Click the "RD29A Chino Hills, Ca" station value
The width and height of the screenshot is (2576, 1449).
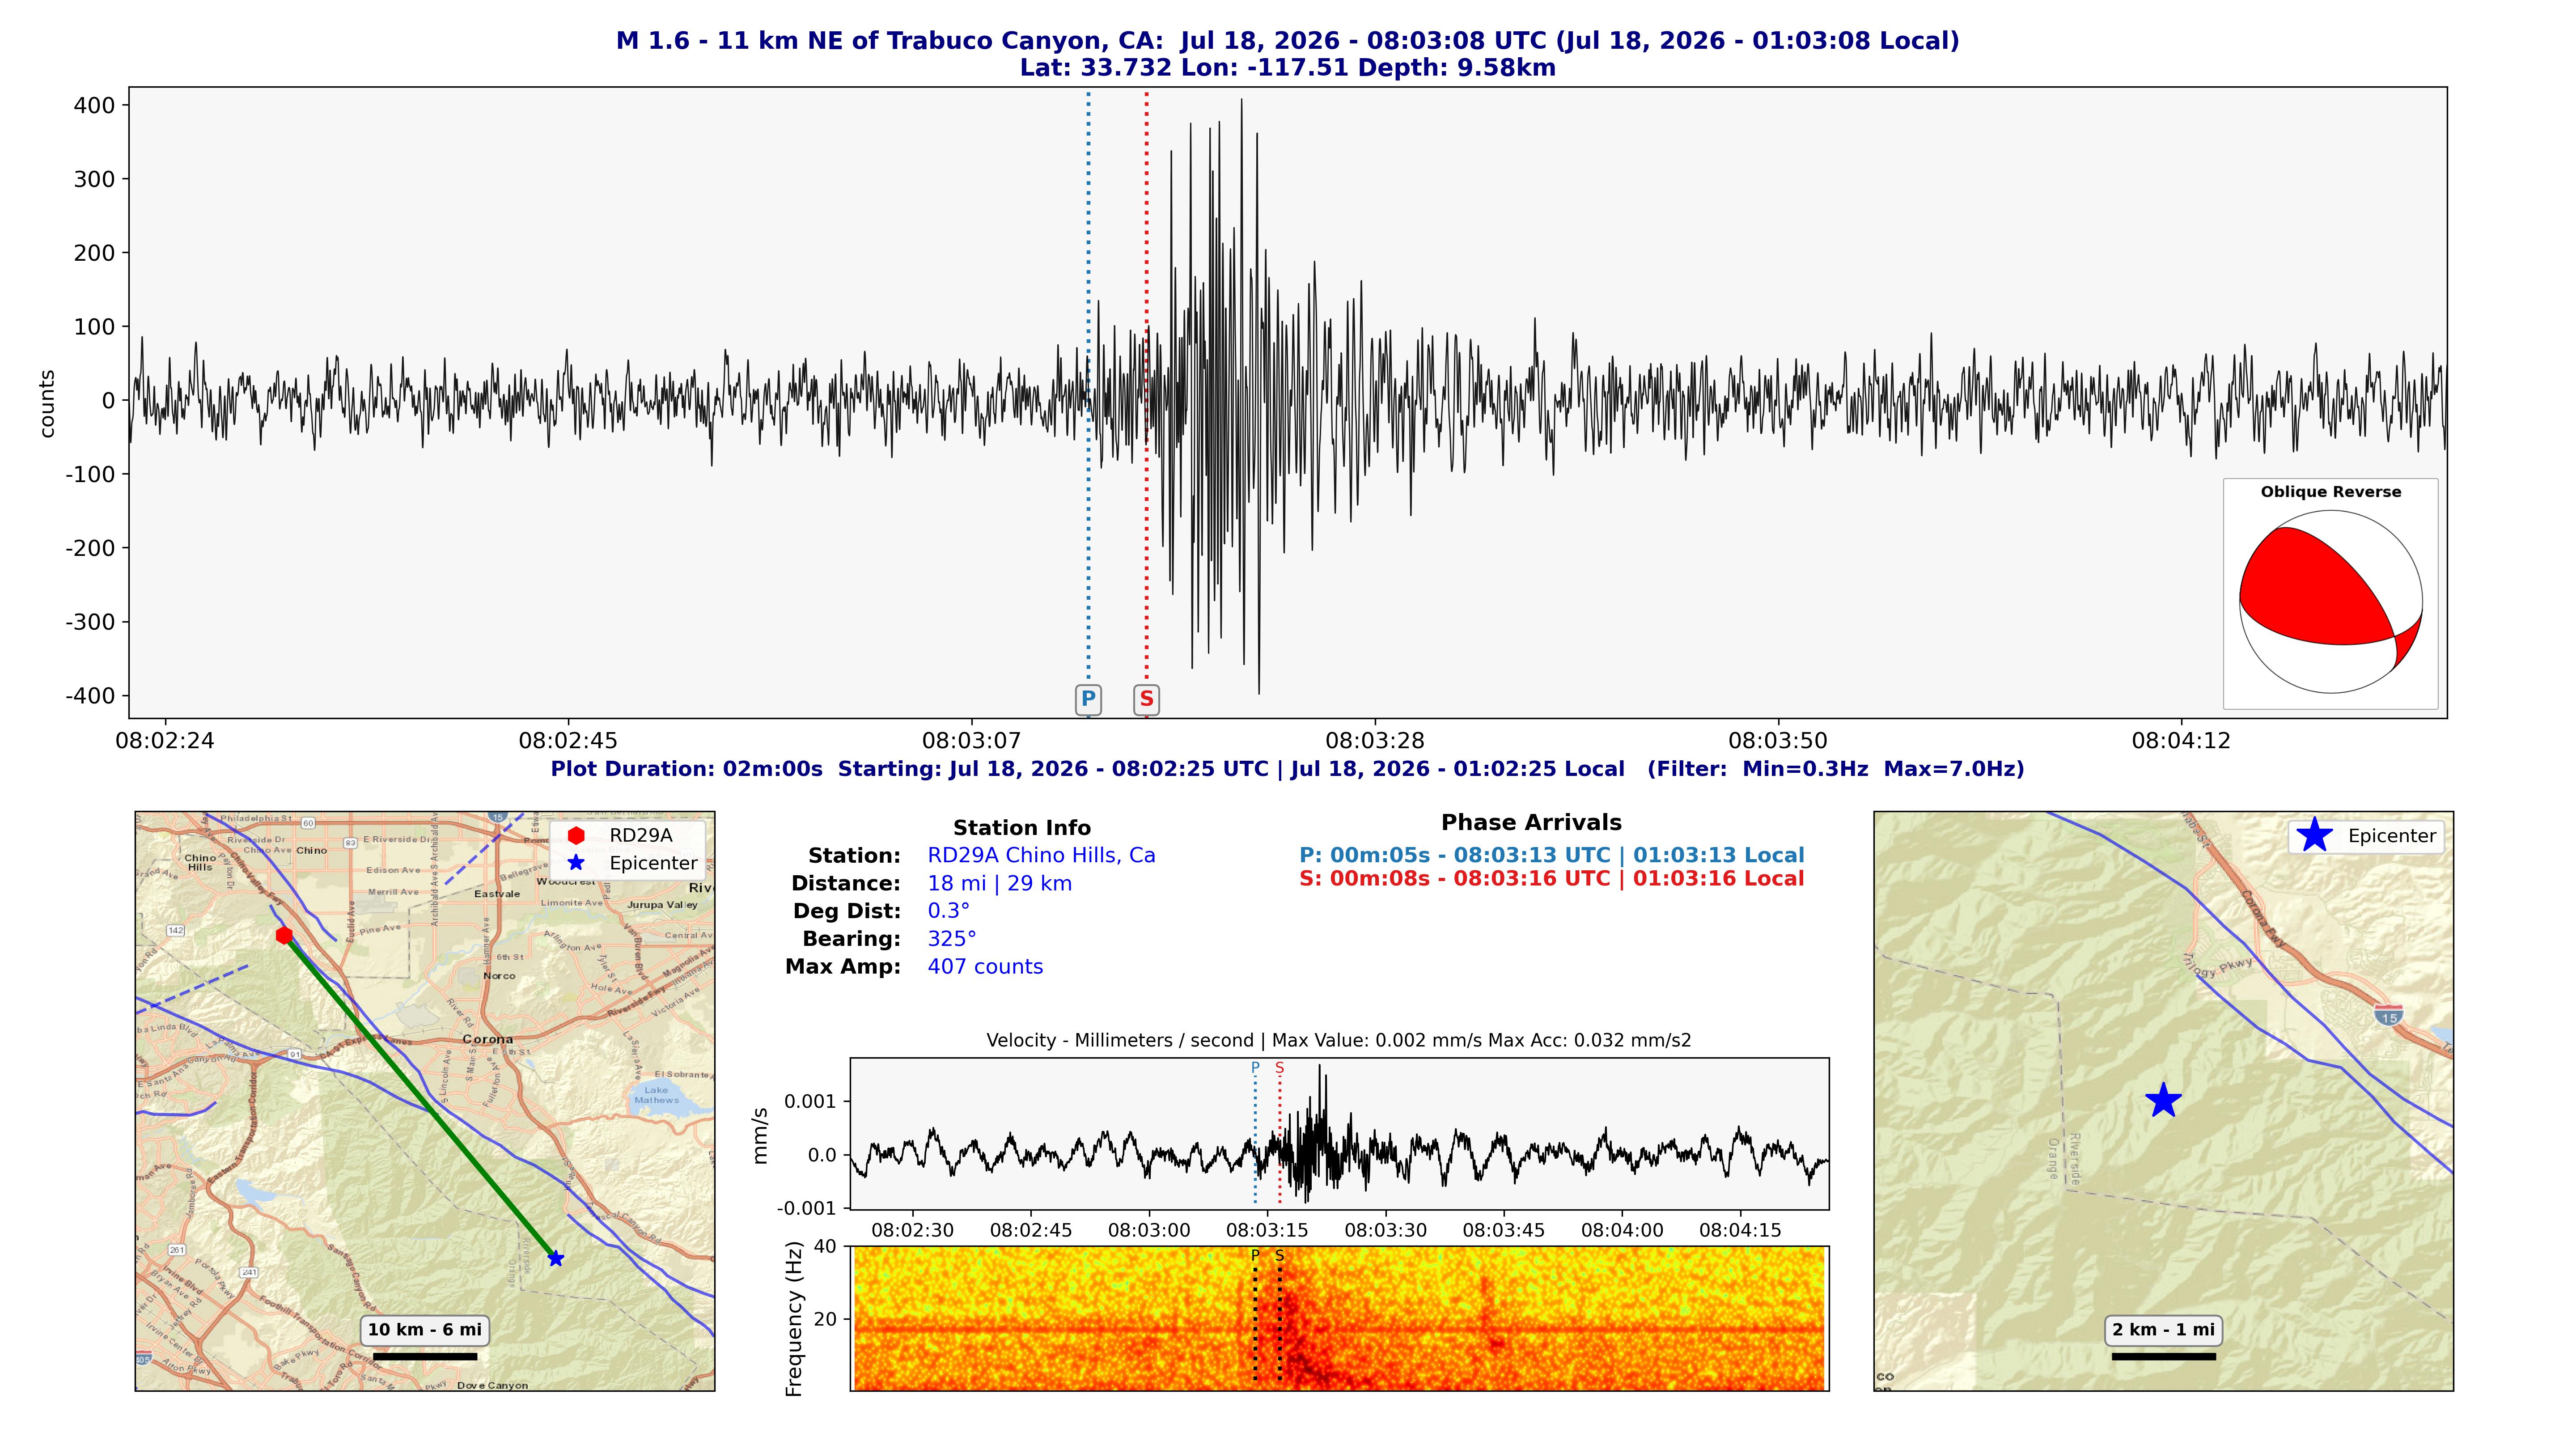click(1041, 856)
